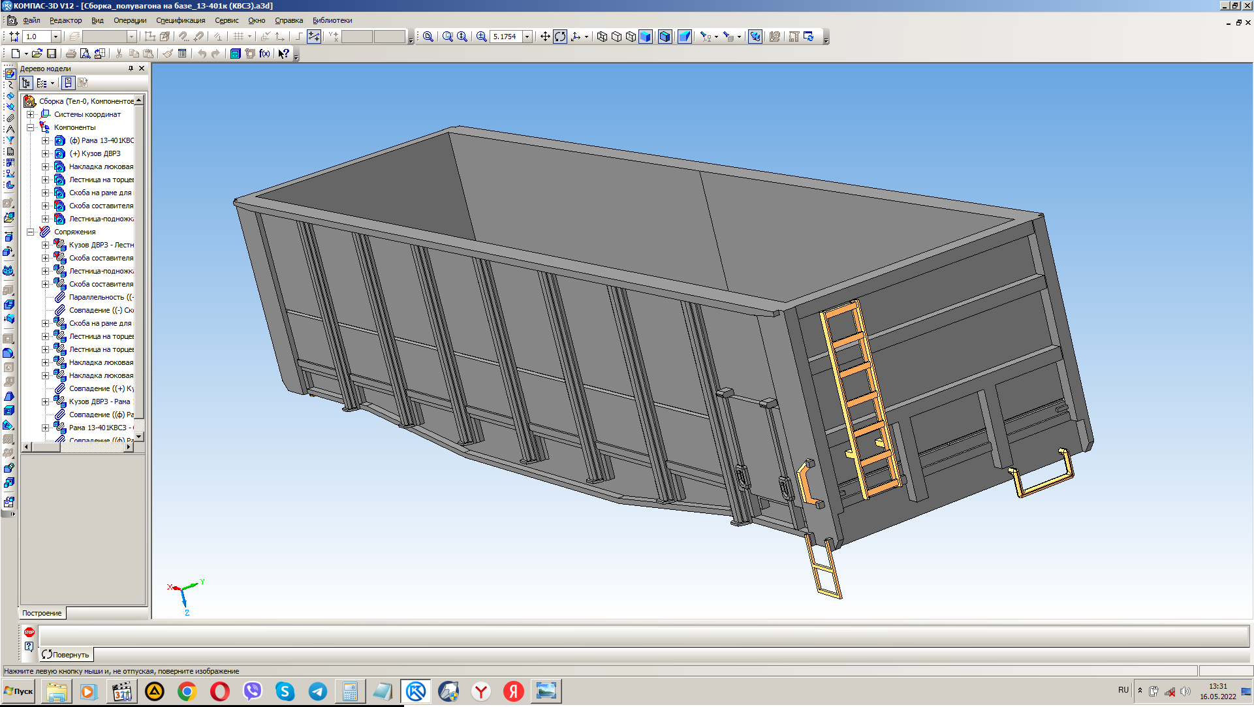Click the zoom to fit icon
Screen dimensions: 1254x707
pos(428,37)
